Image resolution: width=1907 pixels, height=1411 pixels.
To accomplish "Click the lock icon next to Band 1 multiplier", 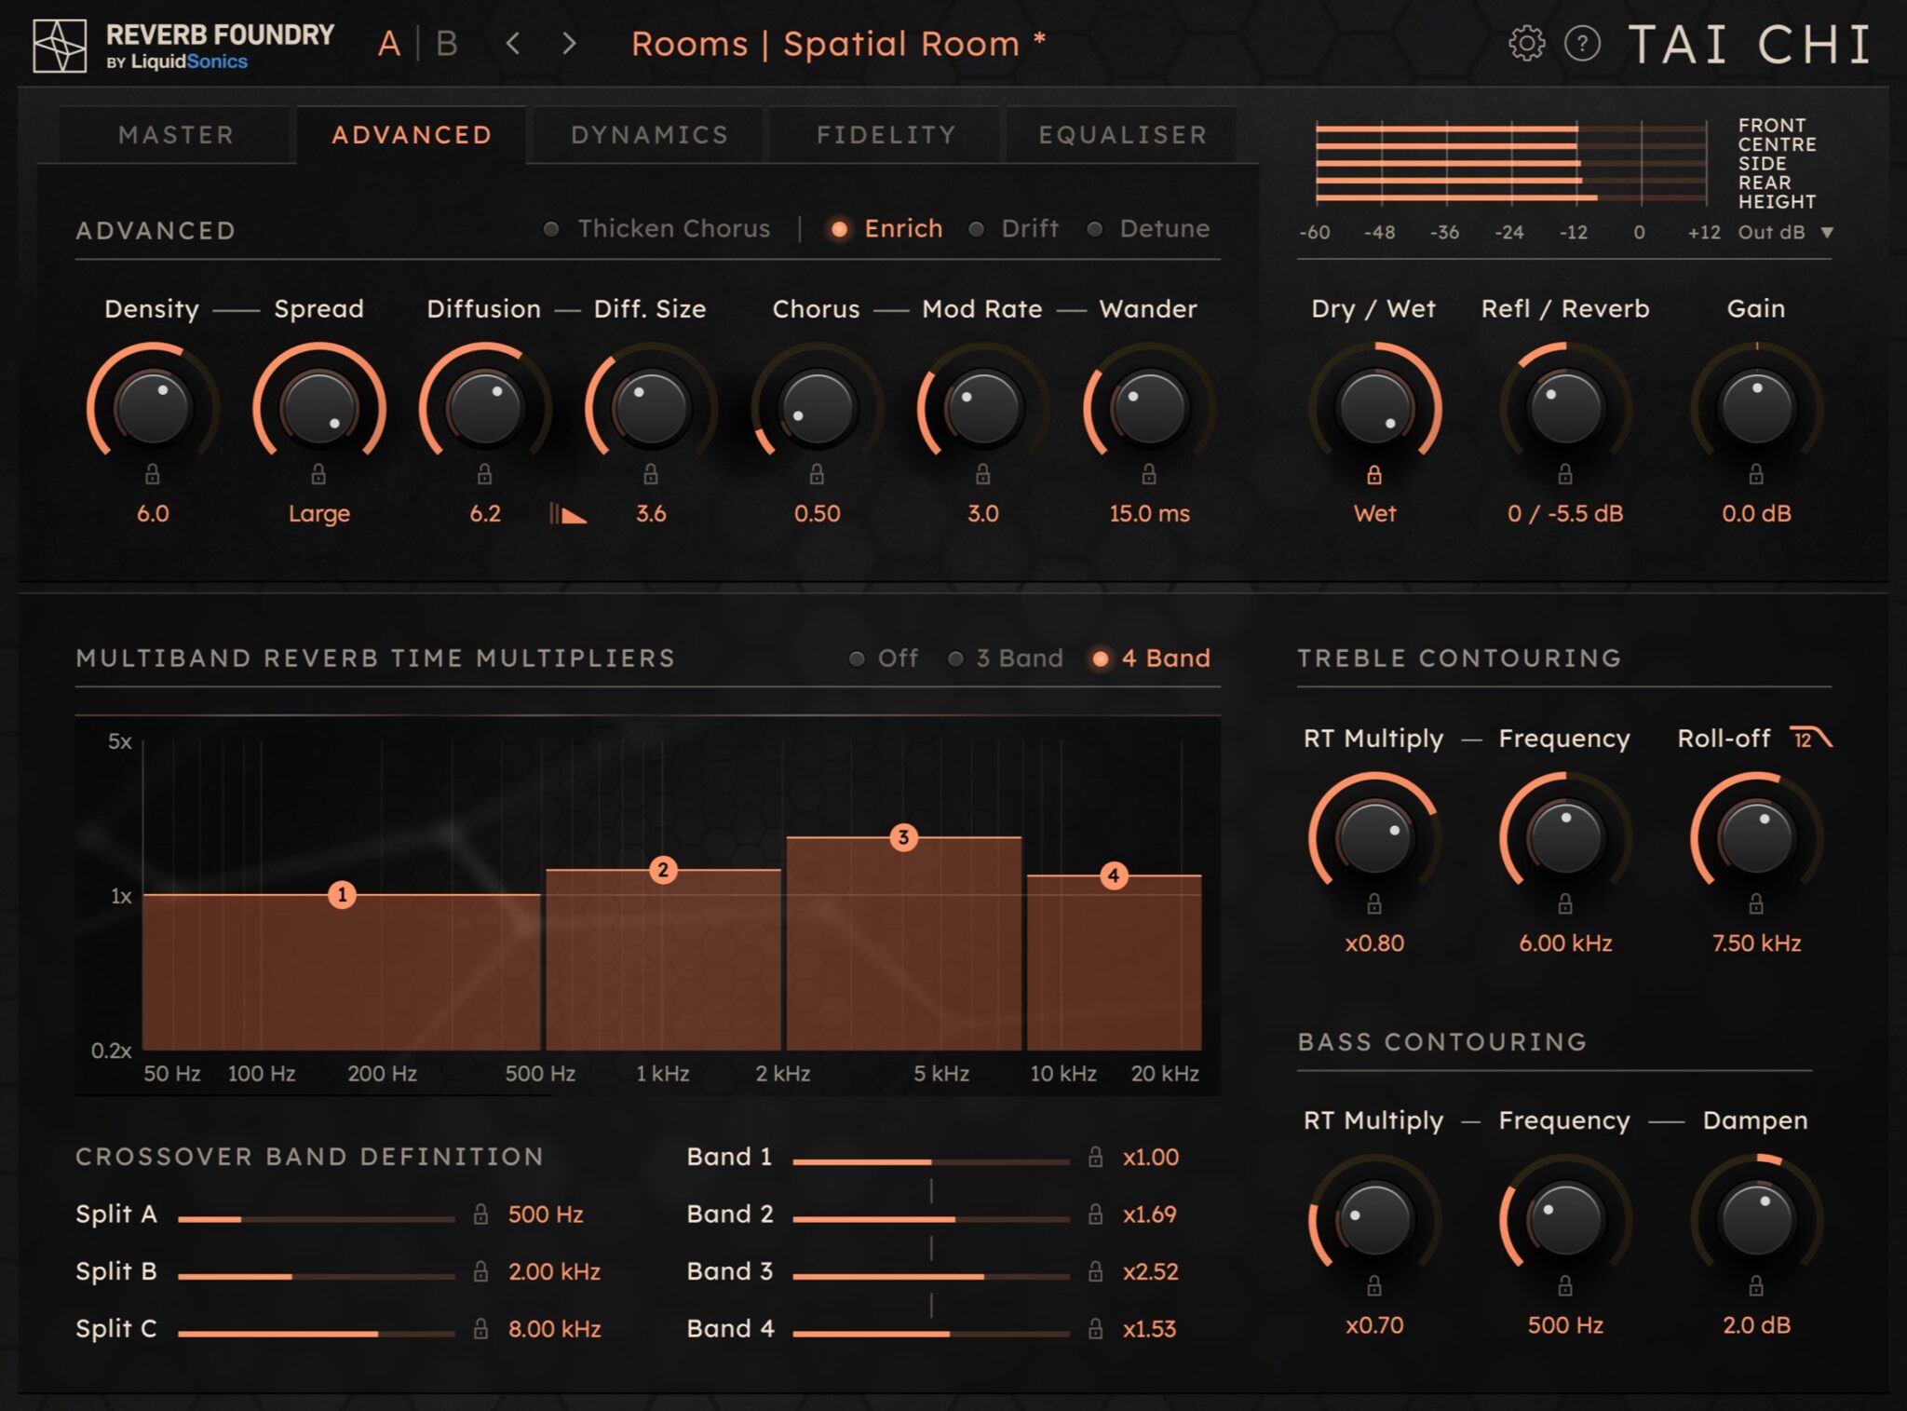I will pos(1096,1158).
